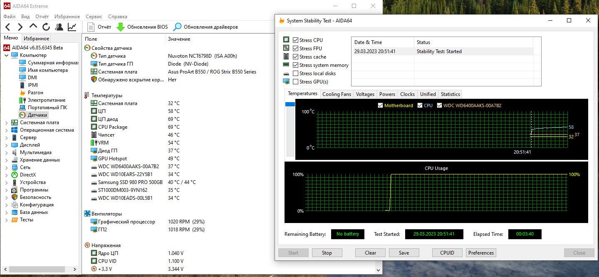Select DMI in the sidebar tree
Screen dimensions: 599x277
[28, 78]
